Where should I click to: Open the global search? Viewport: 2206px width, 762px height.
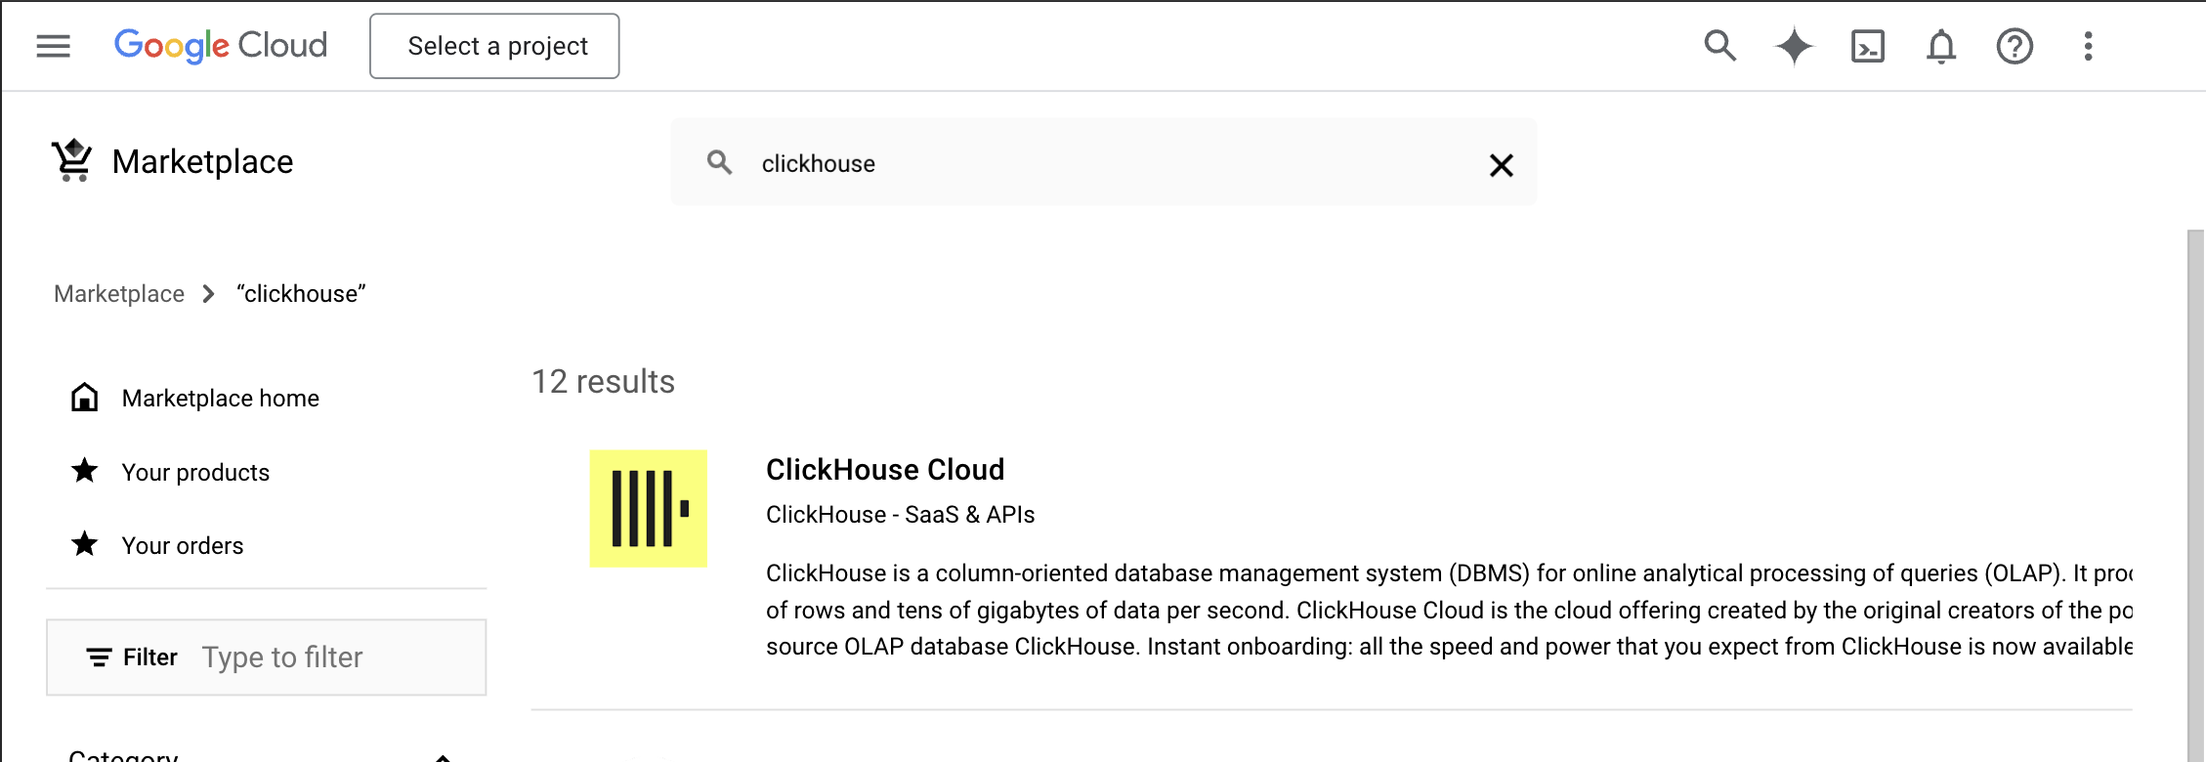pyautogui.click(x=1719, y=46)
